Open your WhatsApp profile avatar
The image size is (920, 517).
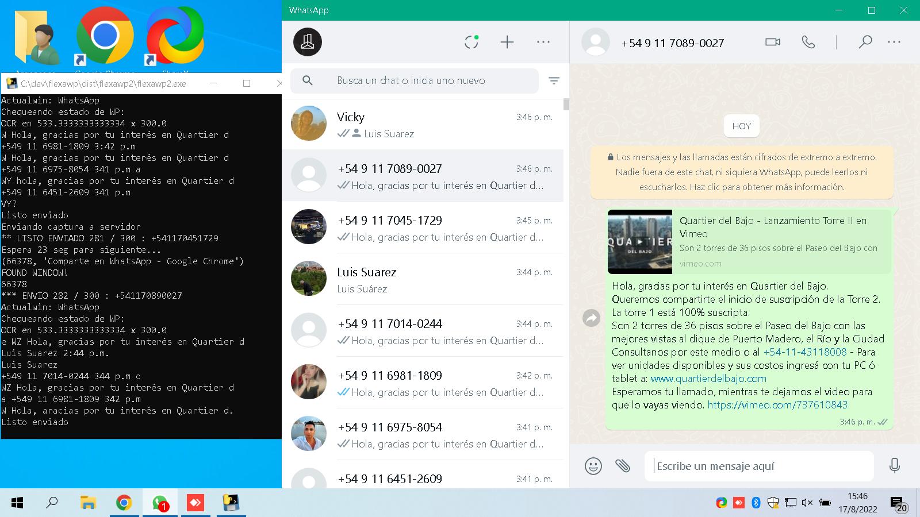click(x=308, y=42)
